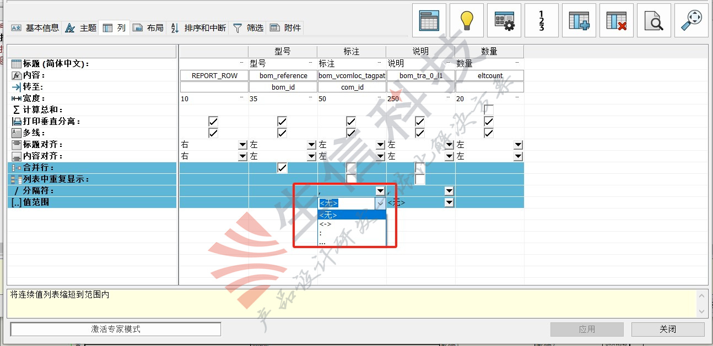Toggle 合并行 checkbox in 型号 column

pos(282,167)
